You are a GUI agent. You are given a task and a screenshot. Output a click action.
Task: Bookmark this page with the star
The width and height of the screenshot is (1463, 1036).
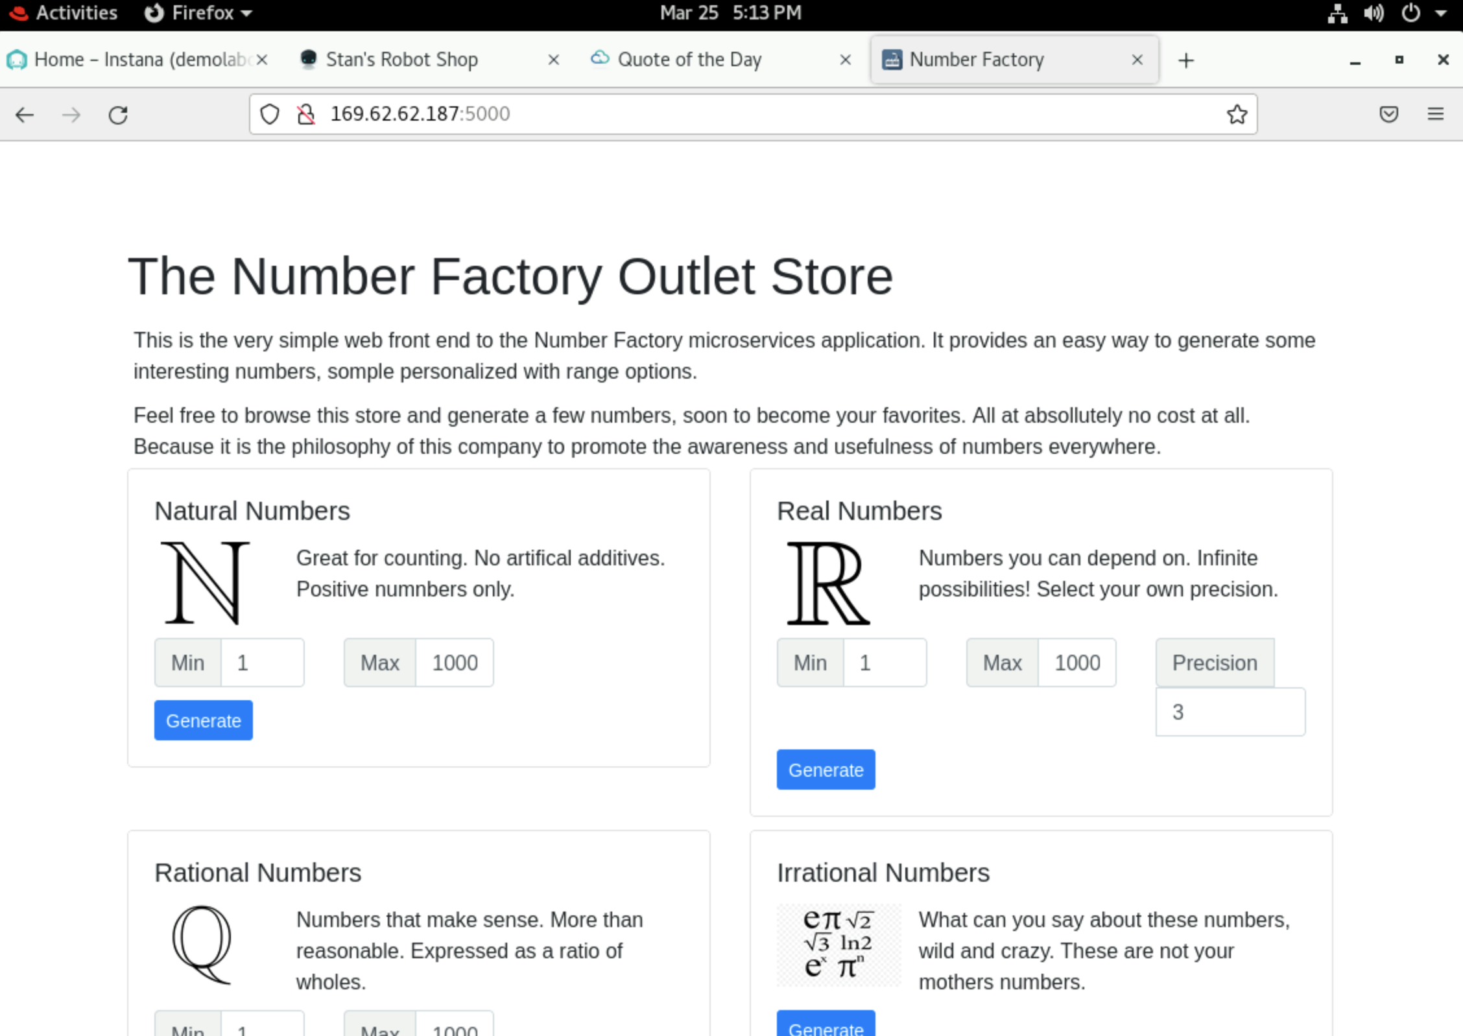click(1237, 114)
